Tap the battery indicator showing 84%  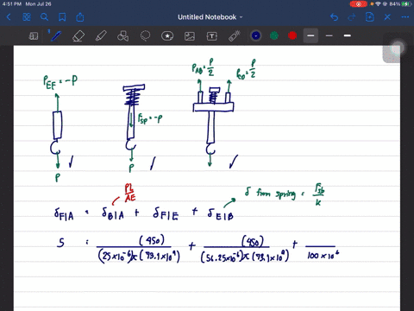(401, 4)
